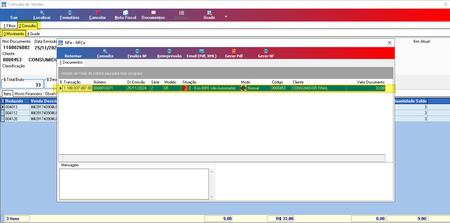The image size is (450, 223).
Task: Open the Documentos toolbar icon
Action: tap(153, 12)
